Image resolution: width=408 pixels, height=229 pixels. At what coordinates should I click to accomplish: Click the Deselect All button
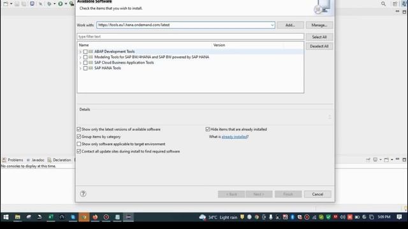(319, 46)
